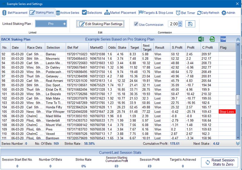Viewport: 242px width, 170px height.
Task: Click the Race Dets column header
Action: 35,47
